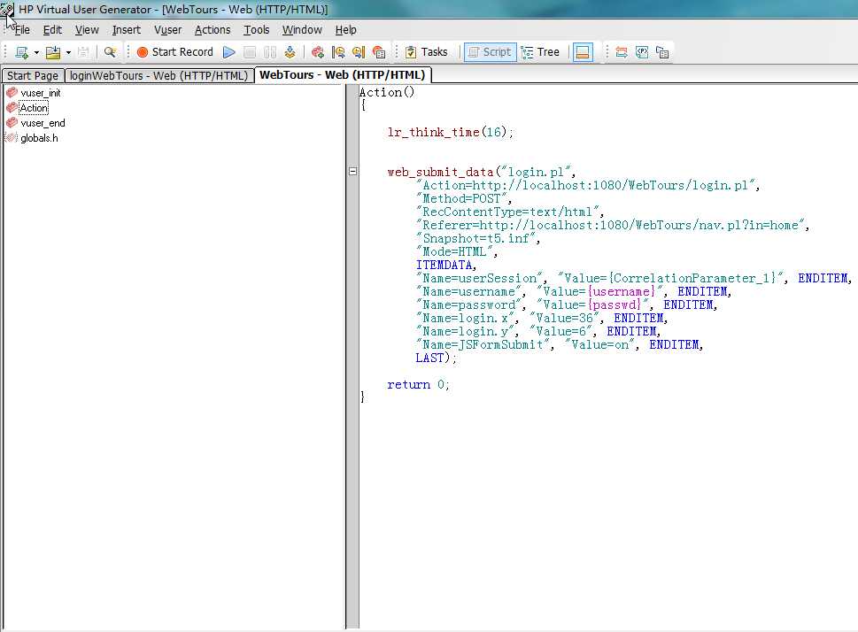Switch to the Start Page tab
The height and width of the screenshot is (632, 858).
pos(33,75)
